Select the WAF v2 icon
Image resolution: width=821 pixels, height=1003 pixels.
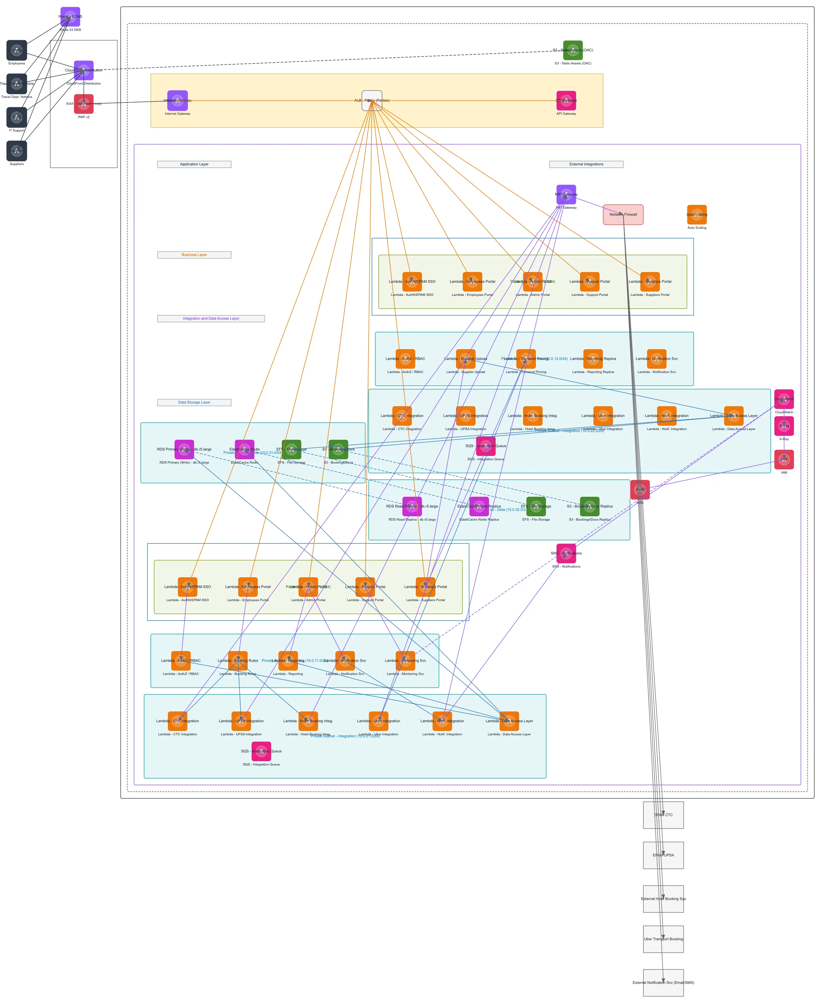tap(84, 104)
